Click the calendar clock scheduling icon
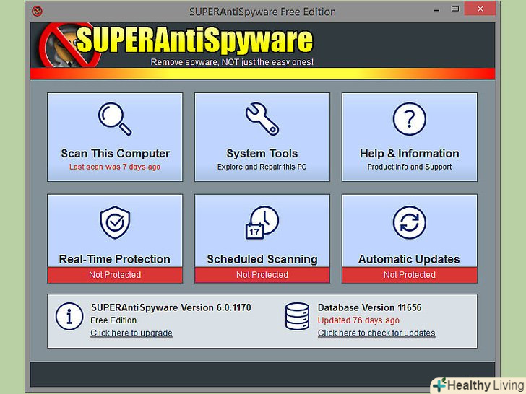This screenshot has width=526, height=394. (x=262, y=223)
